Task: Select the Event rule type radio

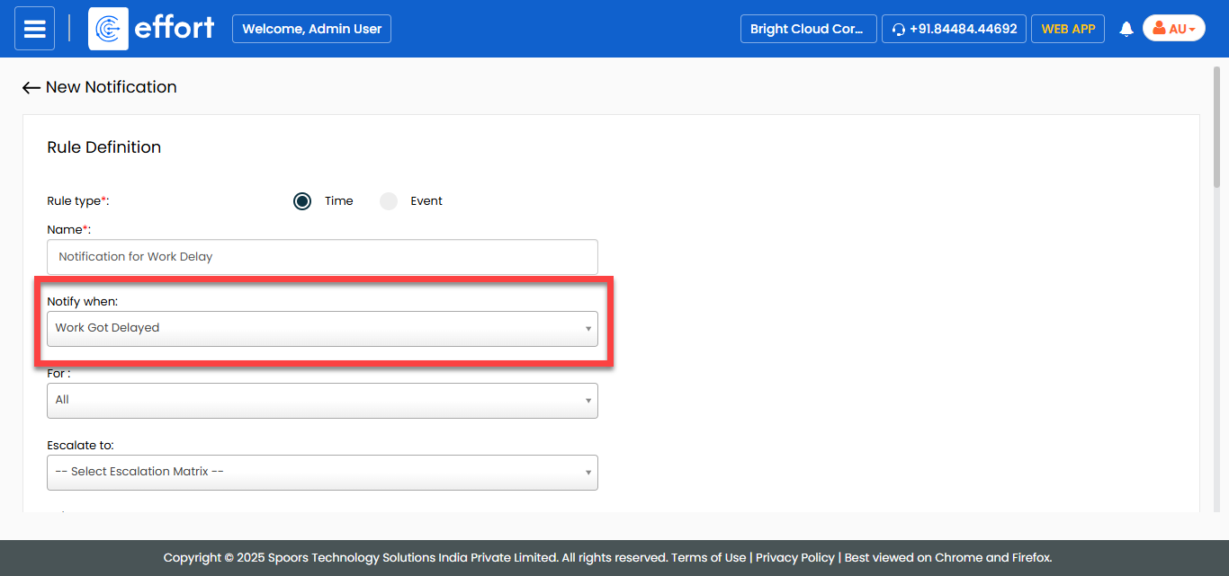Action: (389, 201)
